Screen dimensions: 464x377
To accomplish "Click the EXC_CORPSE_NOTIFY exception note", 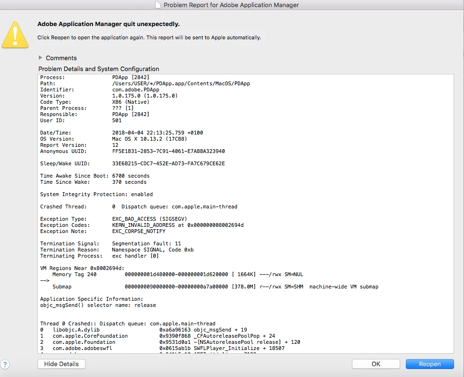I will 139,231.
